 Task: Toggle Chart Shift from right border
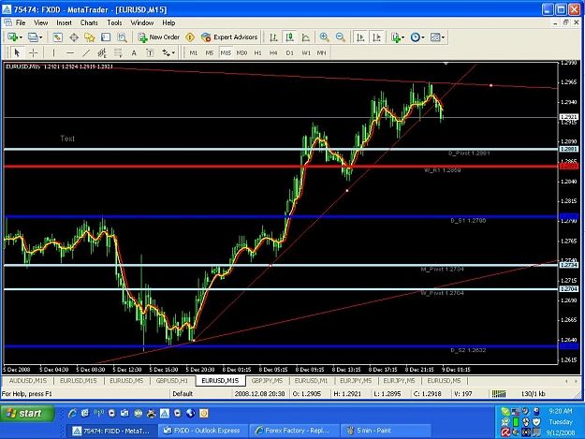coord(377,37)
